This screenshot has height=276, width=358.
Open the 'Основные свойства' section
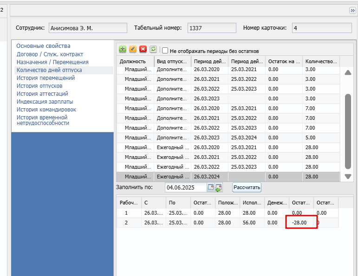coord(43,46)
